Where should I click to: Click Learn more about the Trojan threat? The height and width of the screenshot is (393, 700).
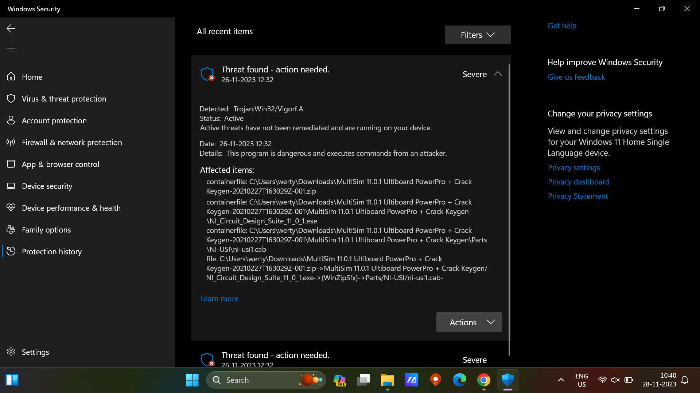(x=219, y=298)
